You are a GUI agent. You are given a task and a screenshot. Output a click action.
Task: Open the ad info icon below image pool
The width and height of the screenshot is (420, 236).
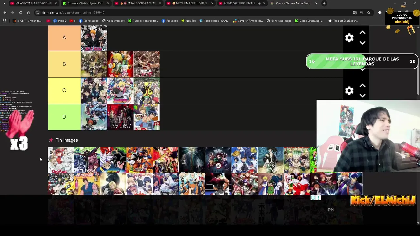pos(313,198)
